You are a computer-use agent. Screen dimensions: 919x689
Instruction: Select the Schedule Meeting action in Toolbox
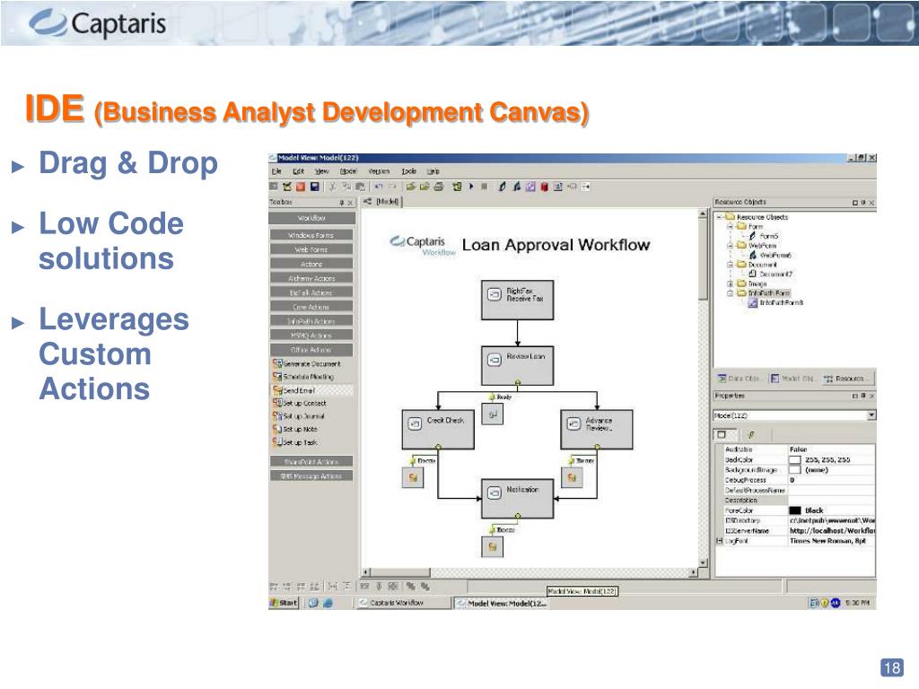pos(303,377)
